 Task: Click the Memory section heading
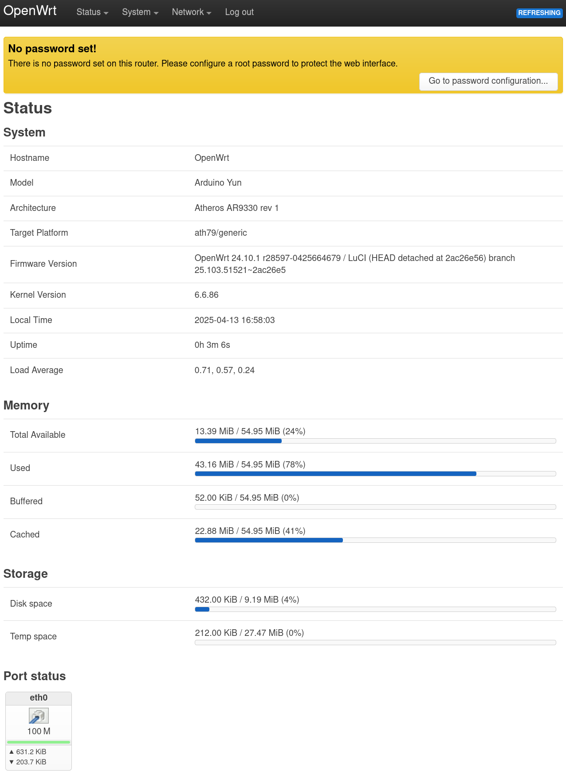point(26,405)
